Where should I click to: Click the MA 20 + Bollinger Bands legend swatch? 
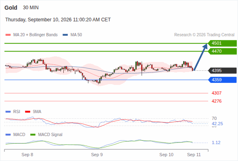(x=8, y=35)
